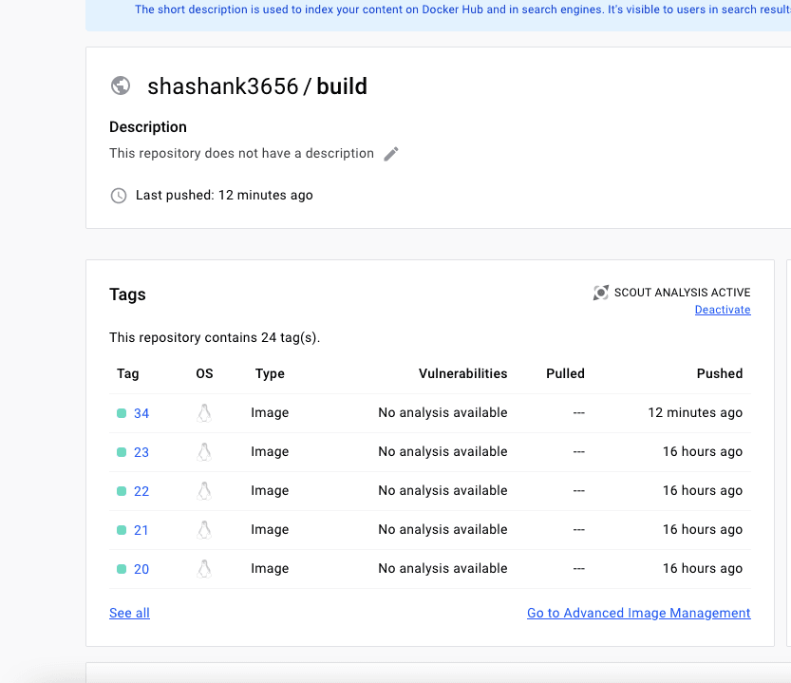Screen dimensions: 791x683
Task: Open tag 34 details
Action: [x=141, y=413]
